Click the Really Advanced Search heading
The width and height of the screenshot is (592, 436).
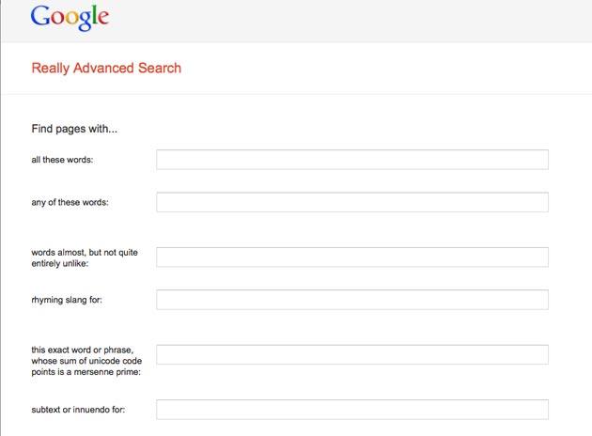pos(106,68)
